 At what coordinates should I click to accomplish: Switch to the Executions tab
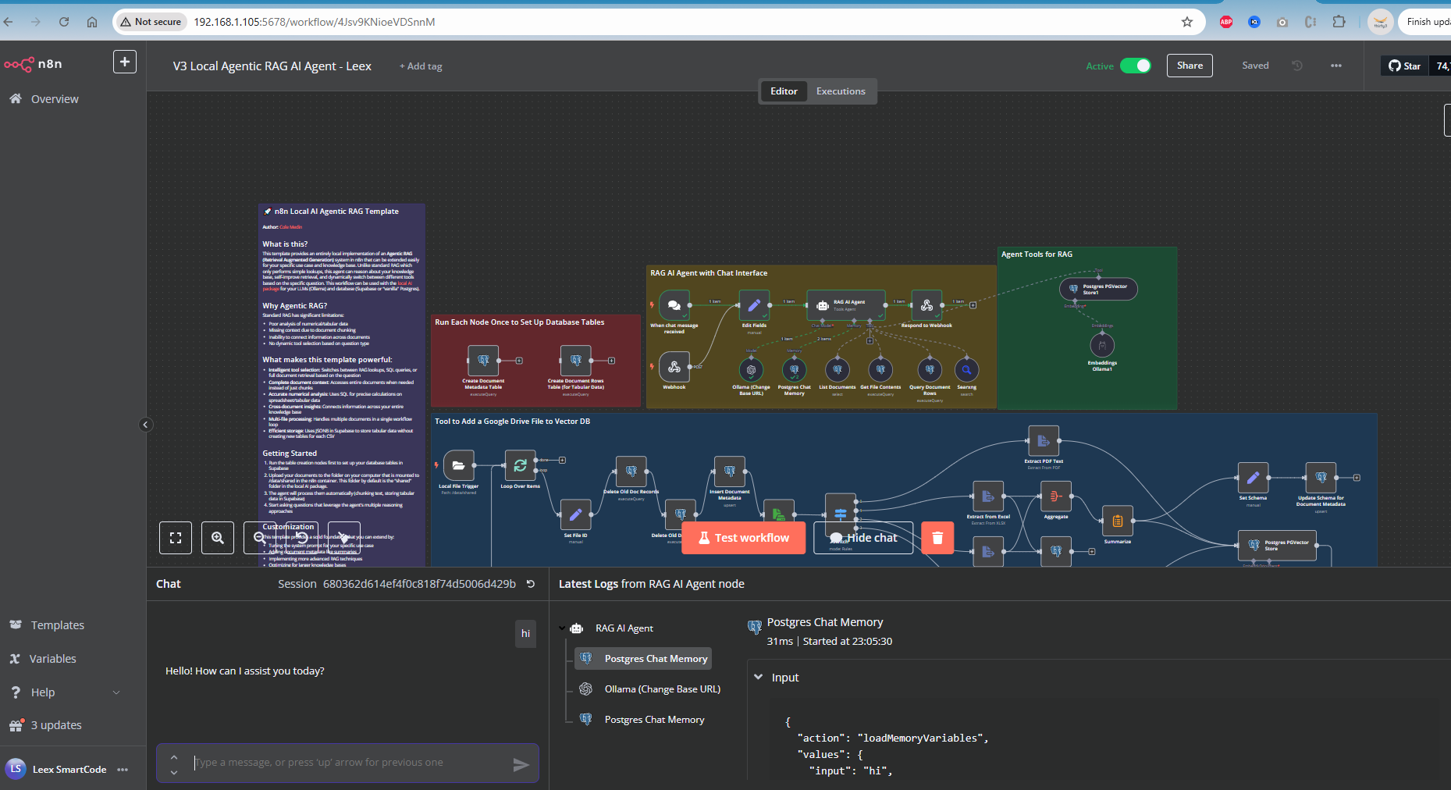click(841, 91)
